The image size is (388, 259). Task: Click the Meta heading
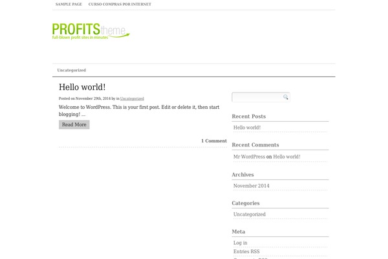239,232
